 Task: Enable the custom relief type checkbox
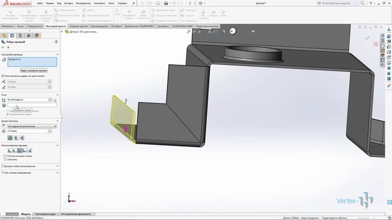pyautogui.click(x=3, y=172)
